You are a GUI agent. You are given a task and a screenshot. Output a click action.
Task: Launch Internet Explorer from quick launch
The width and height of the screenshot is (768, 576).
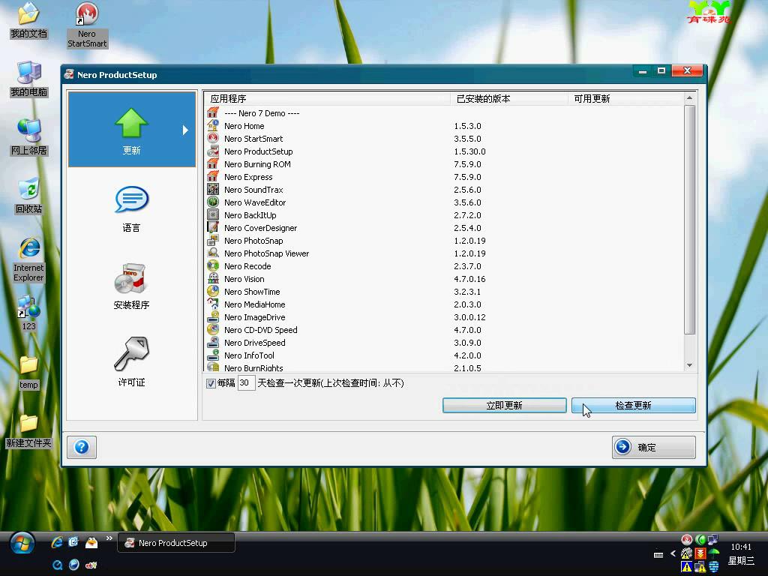tap(57, 541)
